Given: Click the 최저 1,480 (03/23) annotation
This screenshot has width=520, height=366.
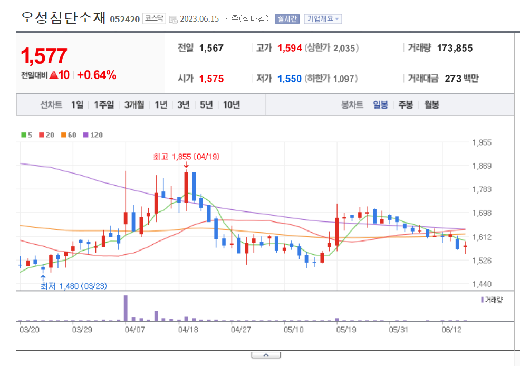Looking at the screenshot, I should click(74, 286).
